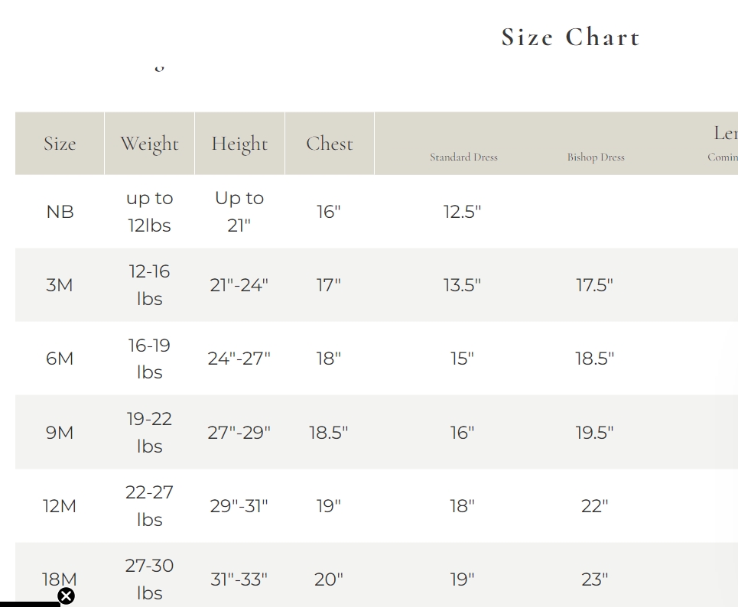
Task: Select the Standard Dress subheader
Action: click(x=463, y=157)
